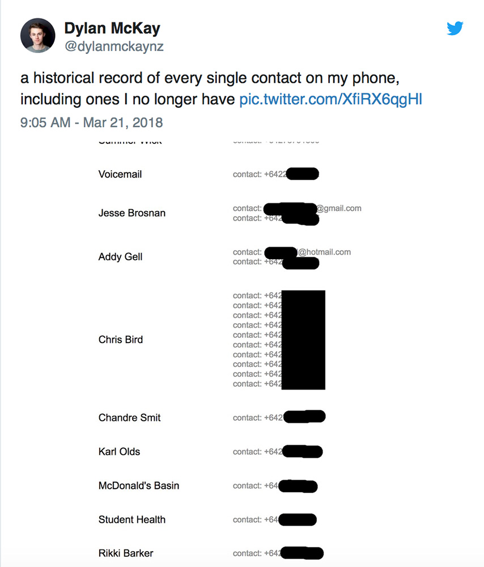Viewport: 484px width, 567px height.
Task: Click the Student Health contact entry
Action: tap(132, 519)
